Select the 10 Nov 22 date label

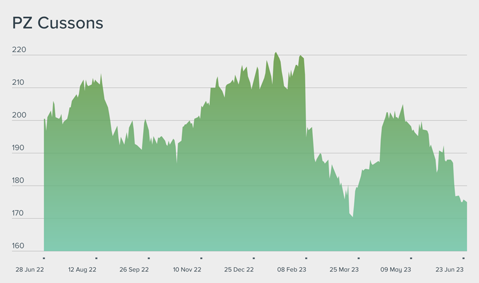tap(187, 269)
